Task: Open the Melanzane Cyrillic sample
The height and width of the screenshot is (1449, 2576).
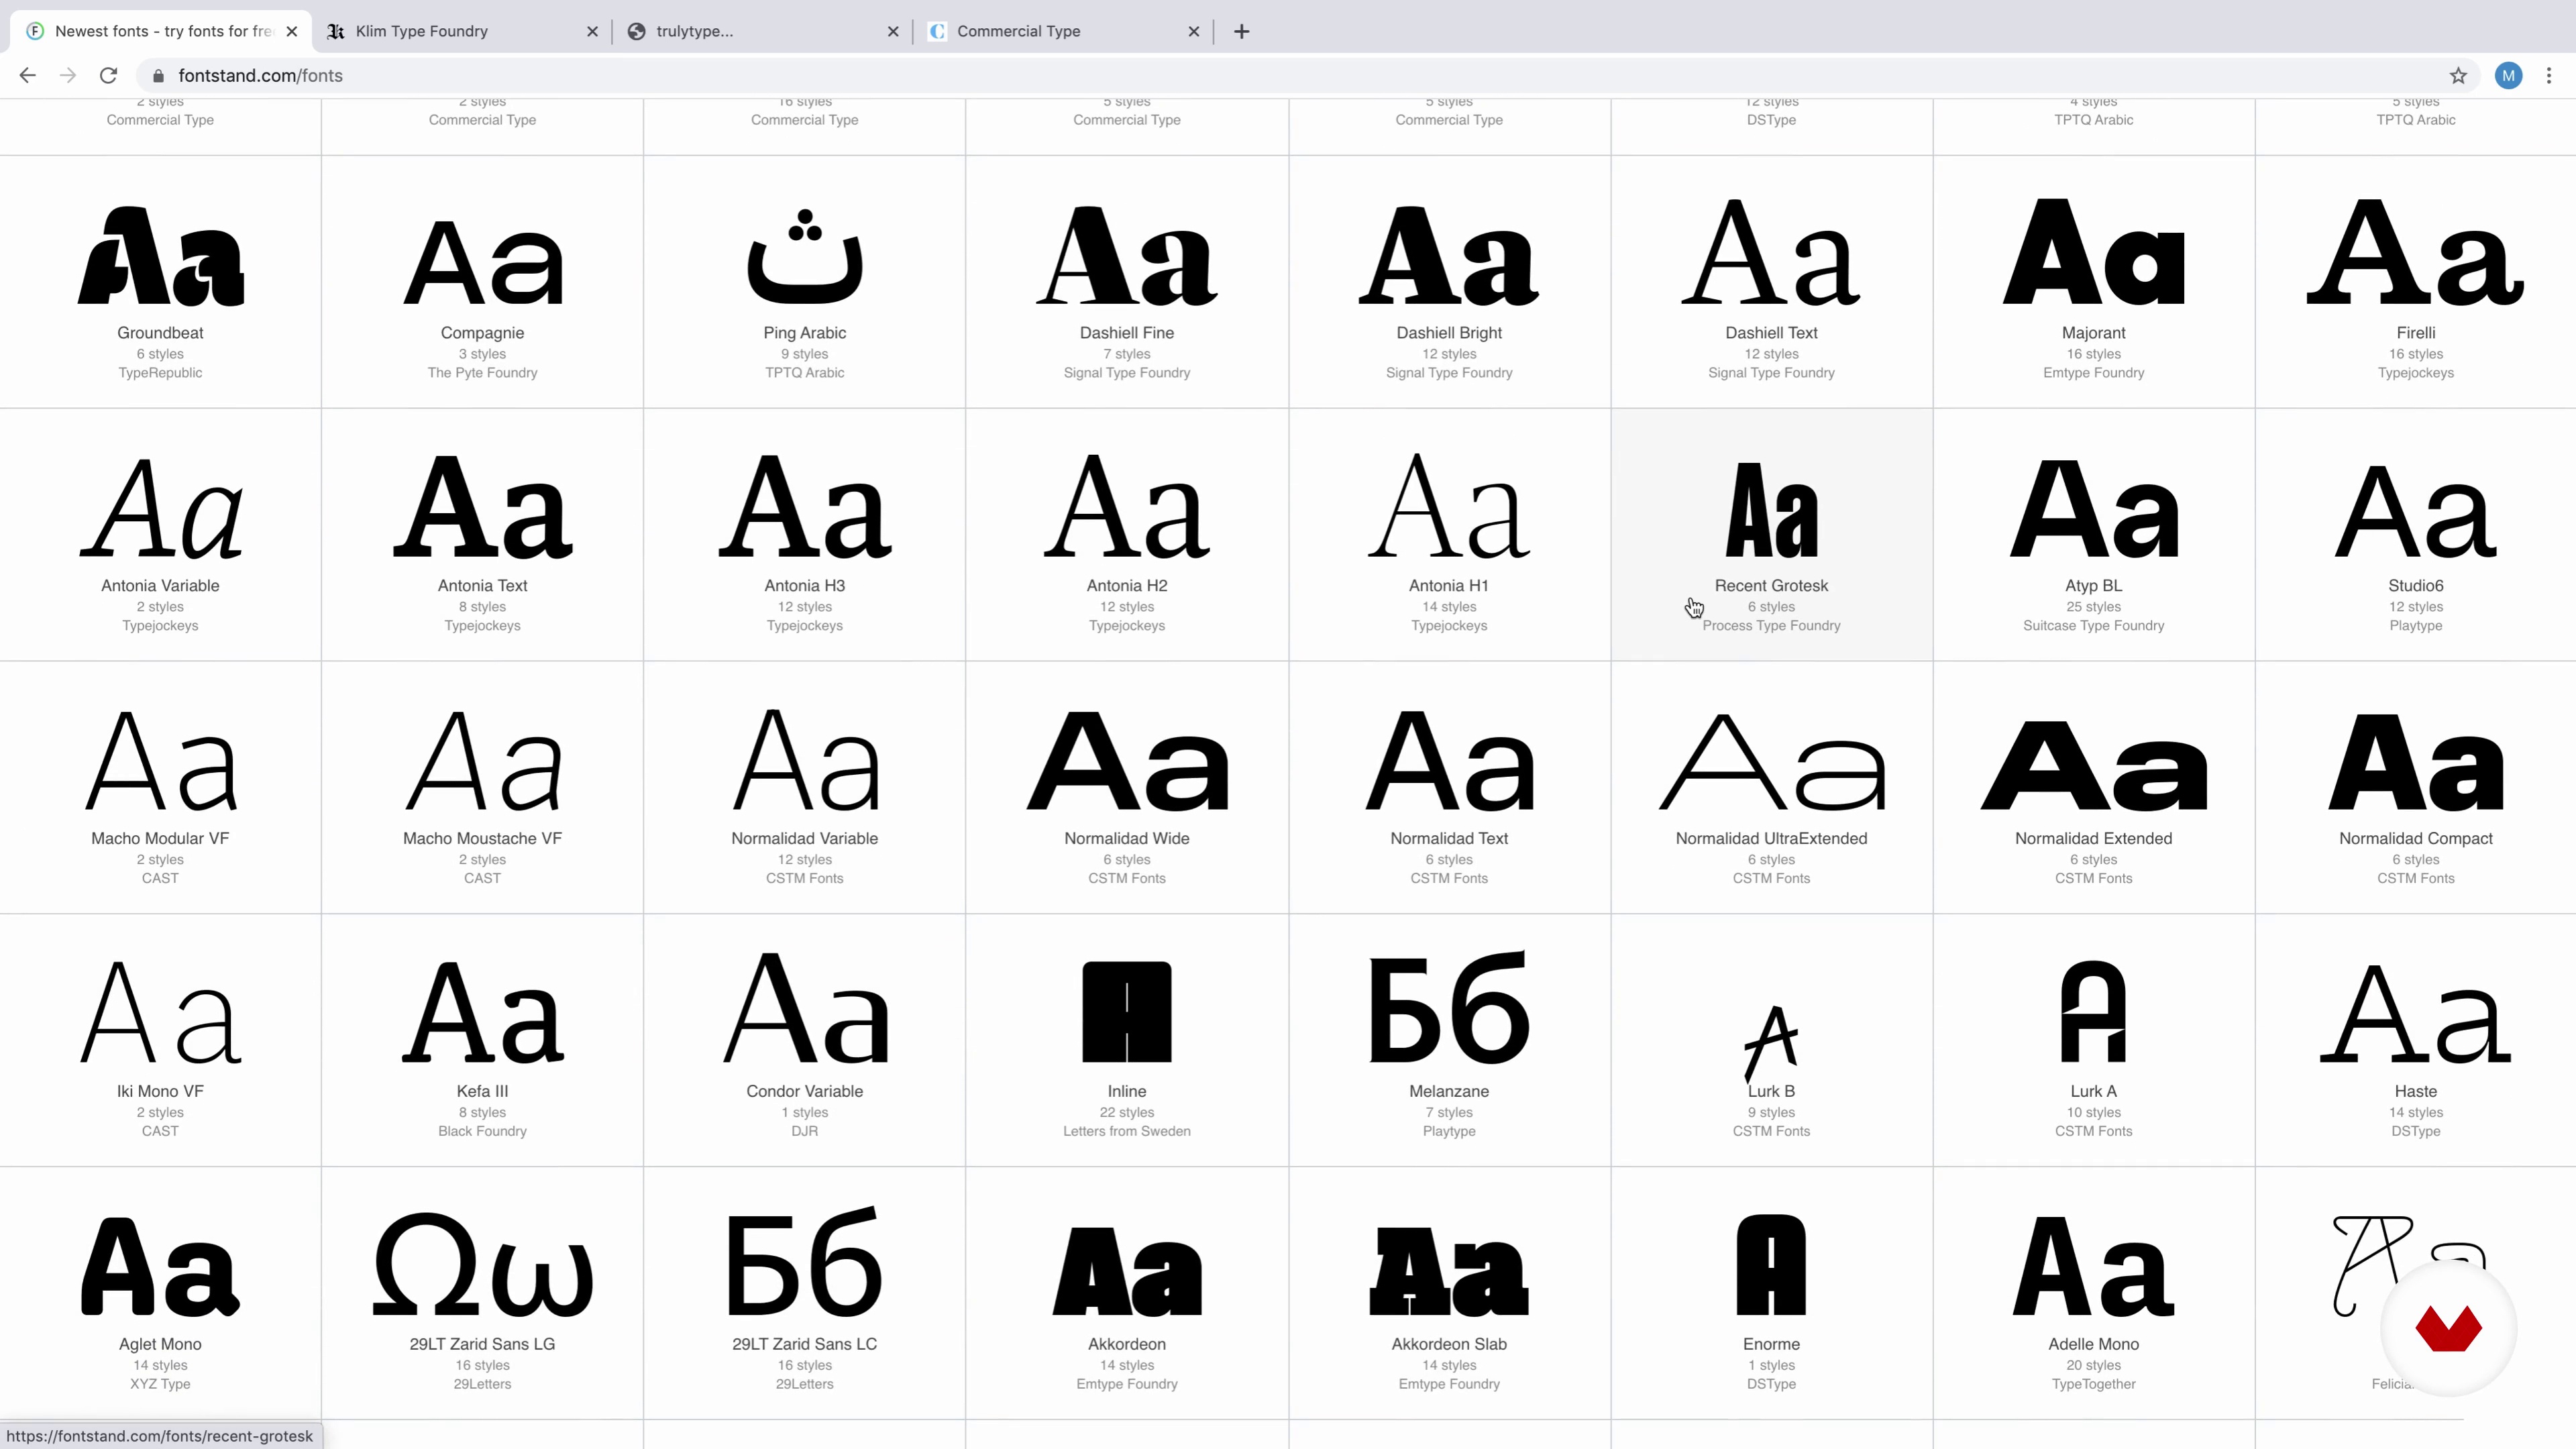Action: pos(1449,1008)
